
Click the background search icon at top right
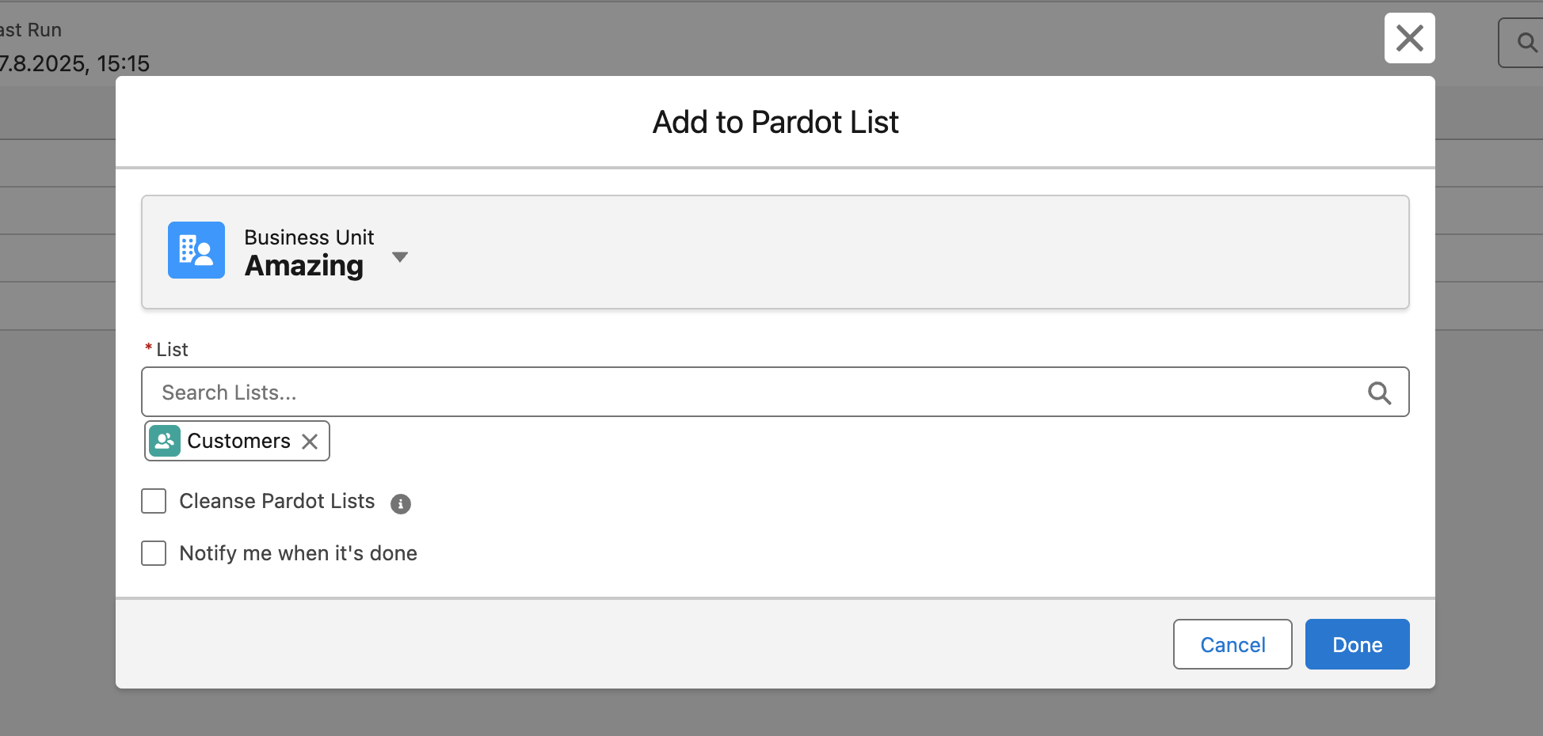click(1526, 42)
